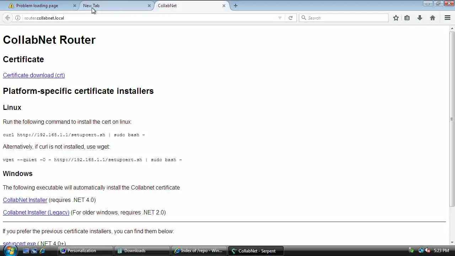Viewport: 455px width, 256px height.
Task: Close the CollabNet tab
Action: point(224,6)
